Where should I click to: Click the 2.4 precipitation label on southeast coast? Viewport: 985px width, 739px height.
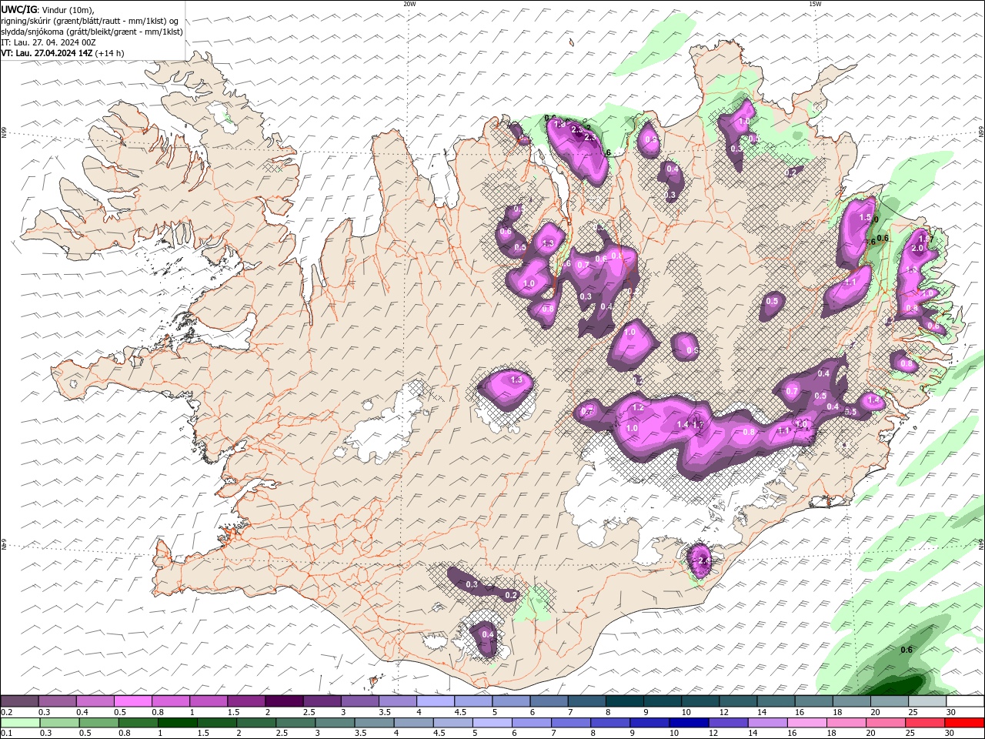[x=706, y=561]
